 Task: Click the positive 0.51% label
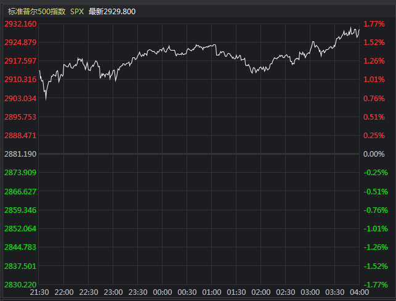point(374,117)
